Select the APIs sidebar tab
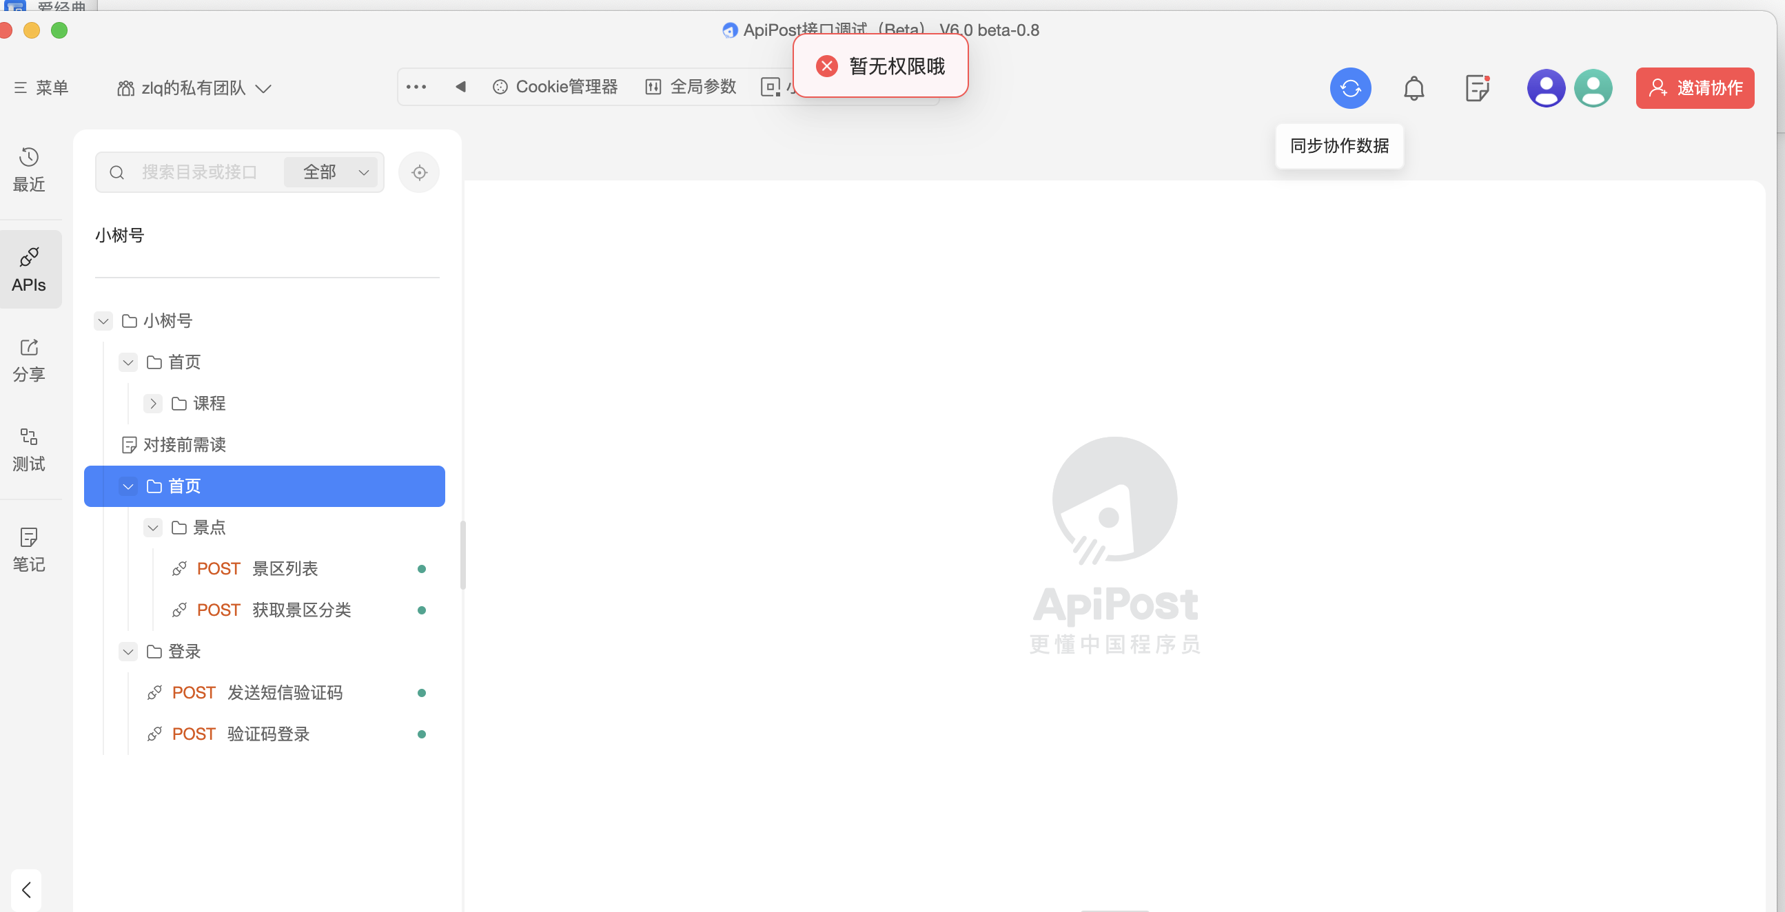This screenshot has height=912, width=1785. click(29, 269)
